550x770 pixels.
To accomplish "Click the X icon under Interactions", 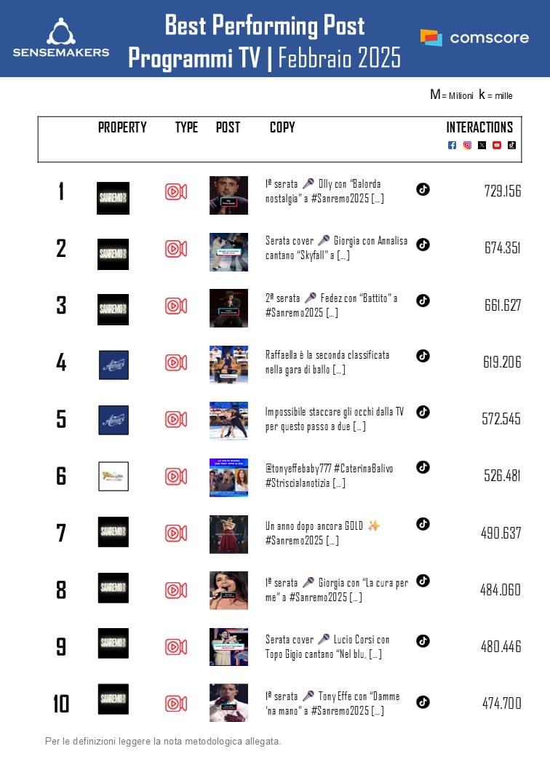I will point(482,145).
